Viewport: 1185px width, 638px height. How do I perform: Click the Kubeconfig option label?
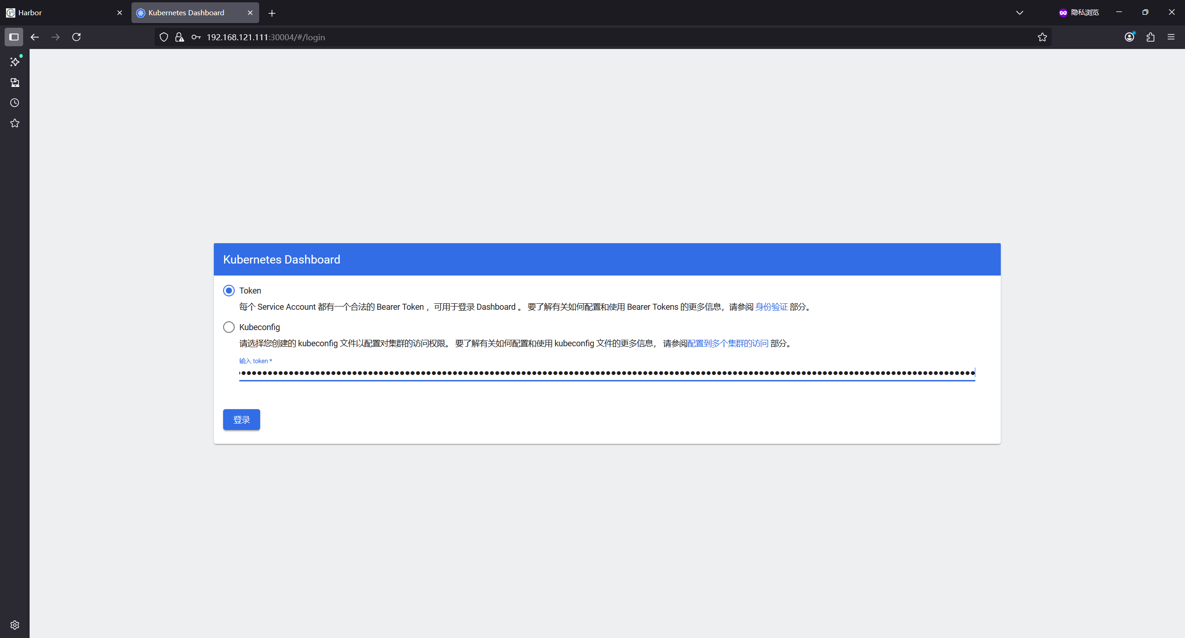260,327
